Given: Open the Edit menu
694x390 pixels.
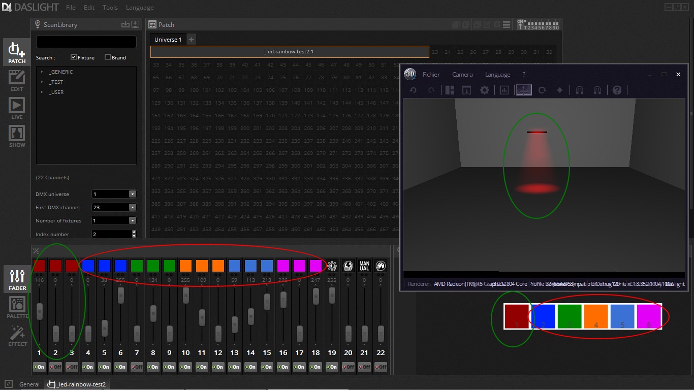Looking at the screenshot, I should tap(89, 8).
